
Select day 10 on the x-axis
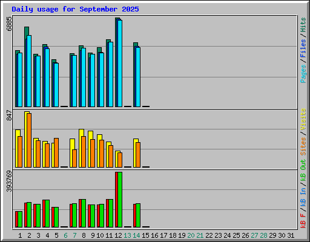click(x=100, y=235)
